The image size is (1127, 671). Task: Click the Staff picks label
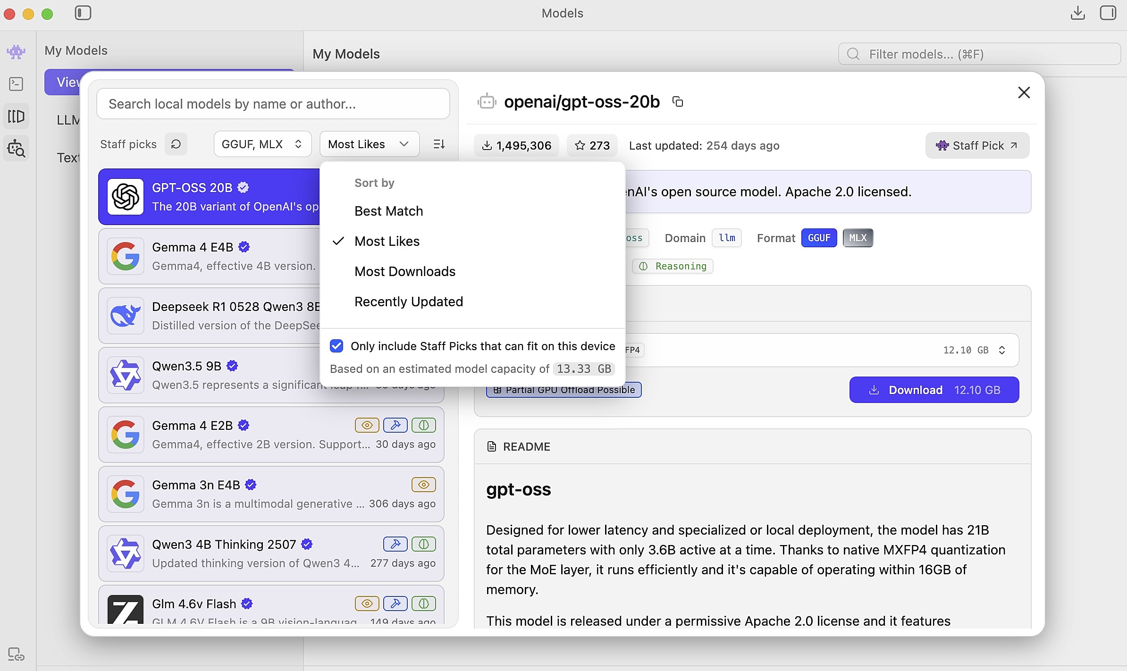point(128,144)
